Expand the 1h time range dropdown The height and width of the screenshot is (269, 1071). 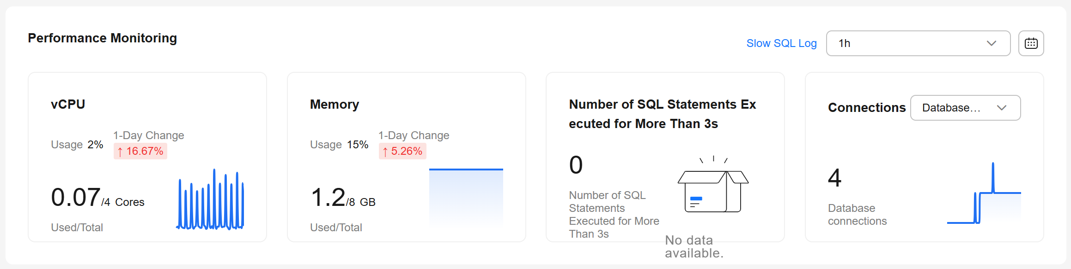pyautogui.click(x=918, y=43)
